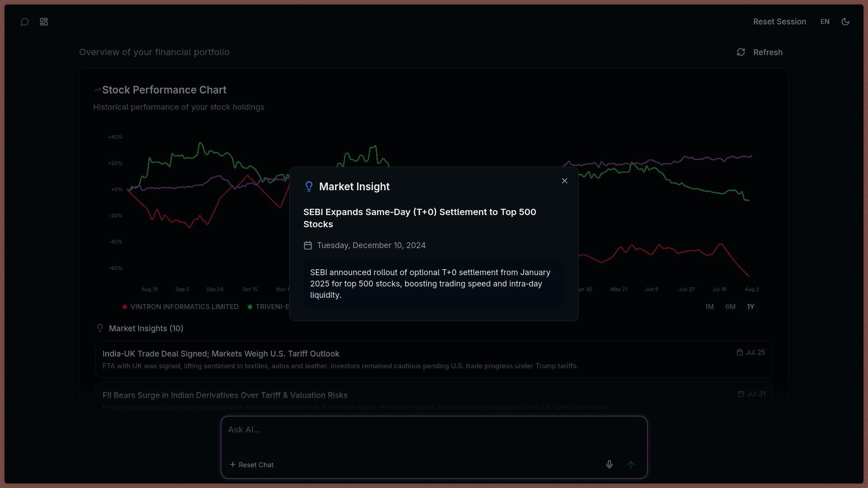
Task: Open the dashboard grid icon
Action: tap(44, 22)
